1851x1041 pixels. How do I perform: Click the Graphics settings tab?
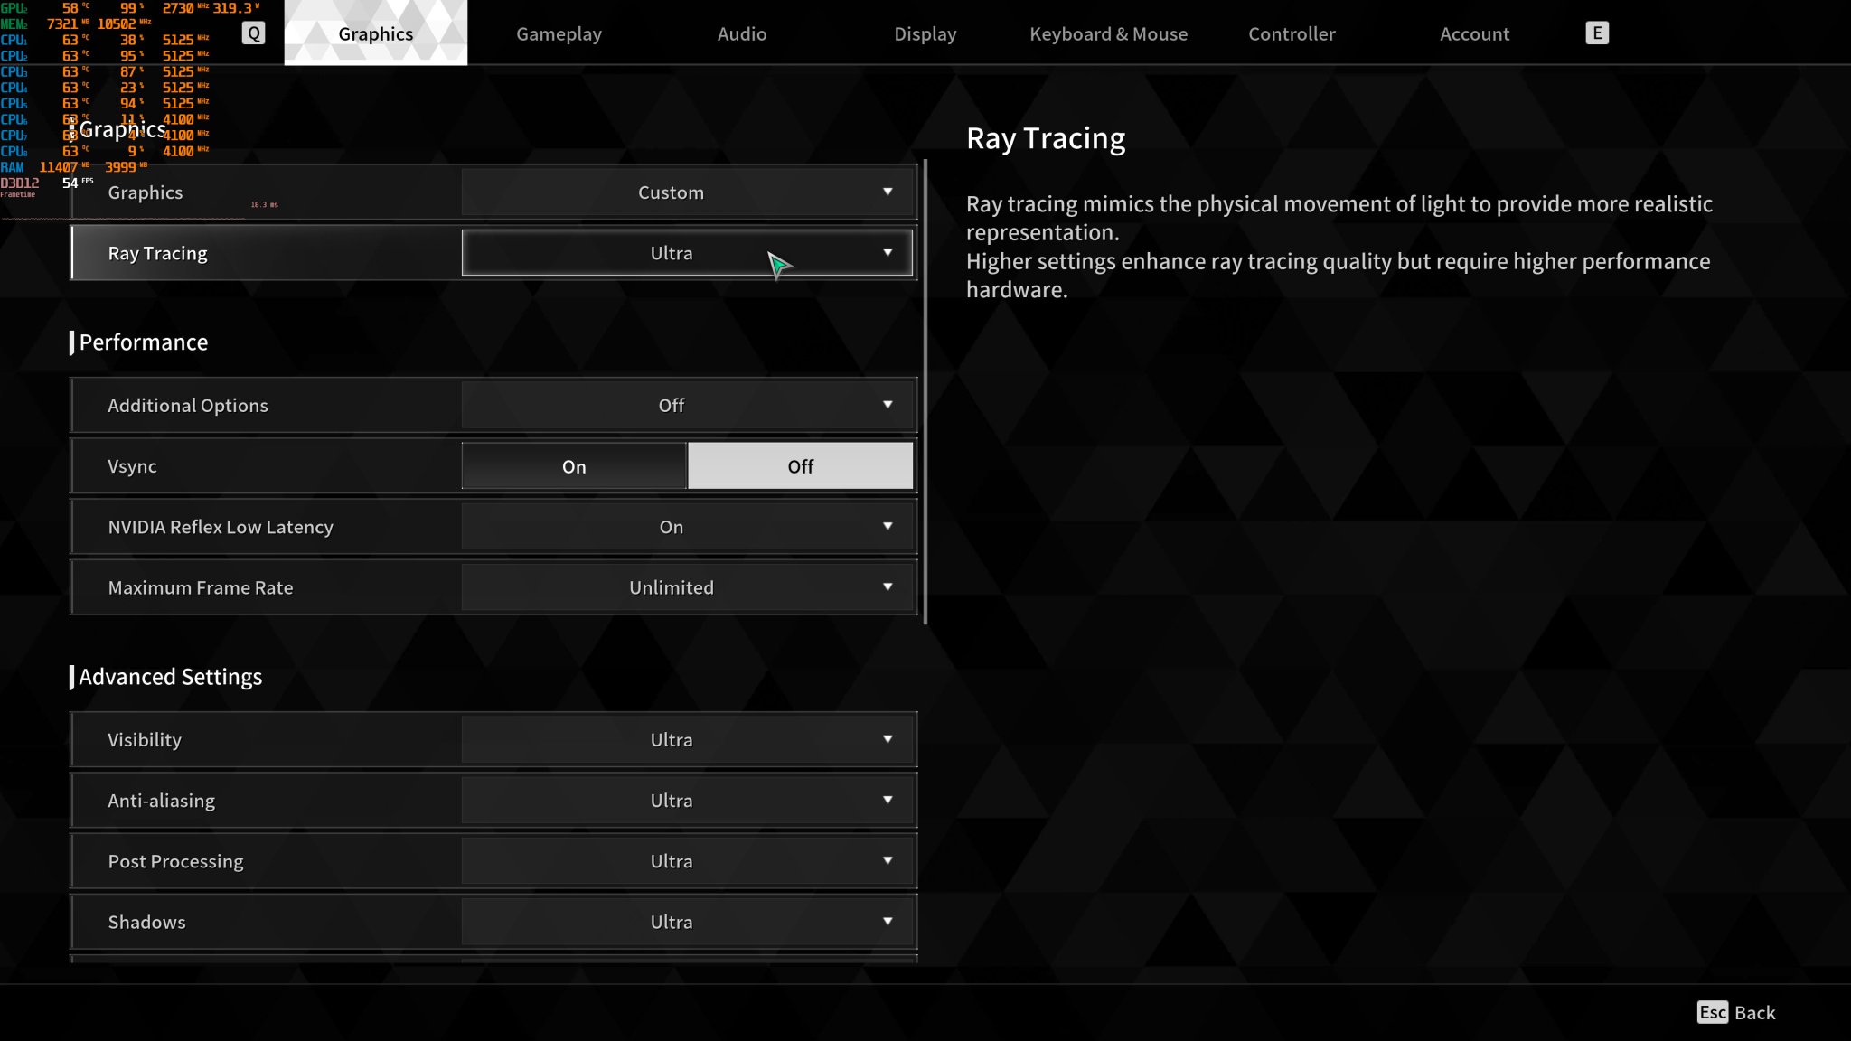376,32
